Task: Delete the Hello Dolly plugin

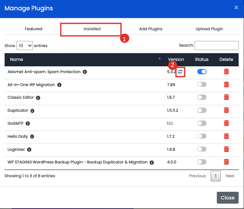Action: click(x=226, y=136)
